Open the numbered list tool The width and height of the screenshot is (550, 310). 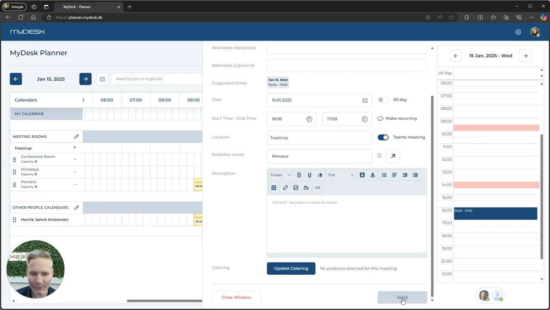click(x=384, y=175)
